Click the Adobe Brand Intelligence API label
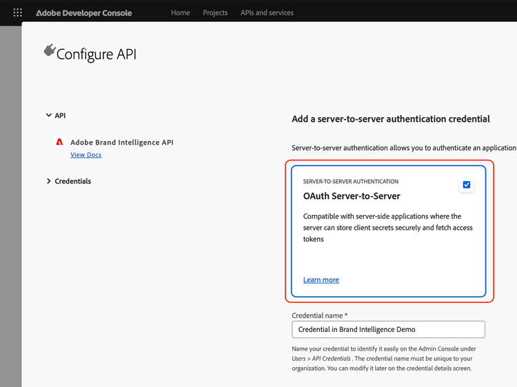 [121, 143]
